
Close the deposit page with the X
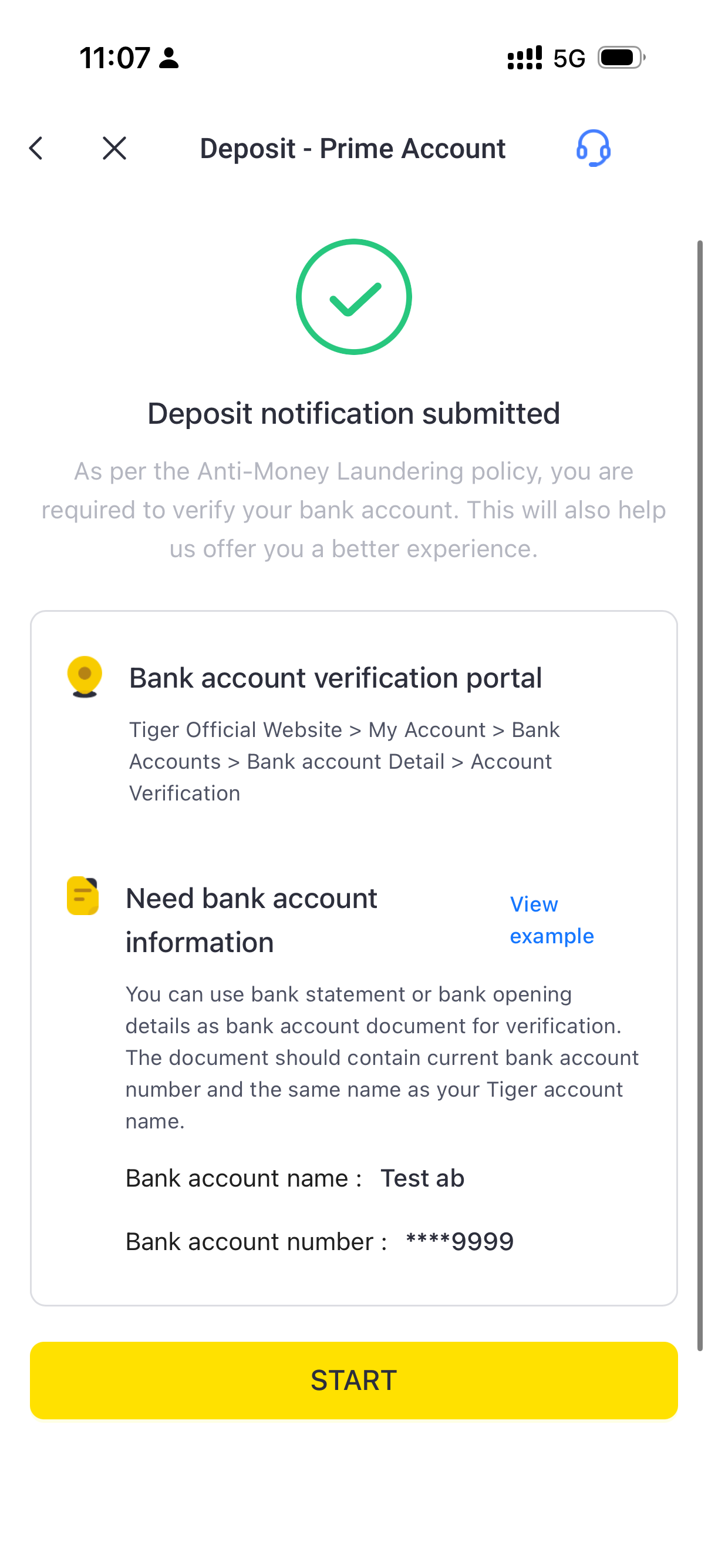(114, 148)
